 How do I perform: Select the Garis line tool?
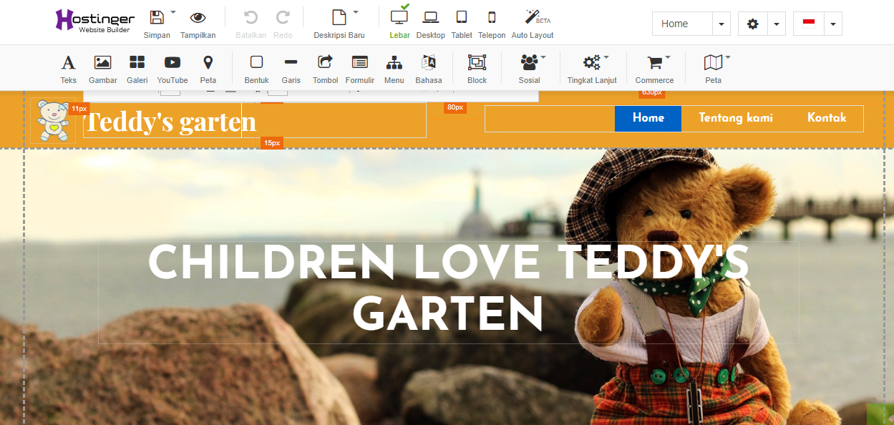[291, 69]
